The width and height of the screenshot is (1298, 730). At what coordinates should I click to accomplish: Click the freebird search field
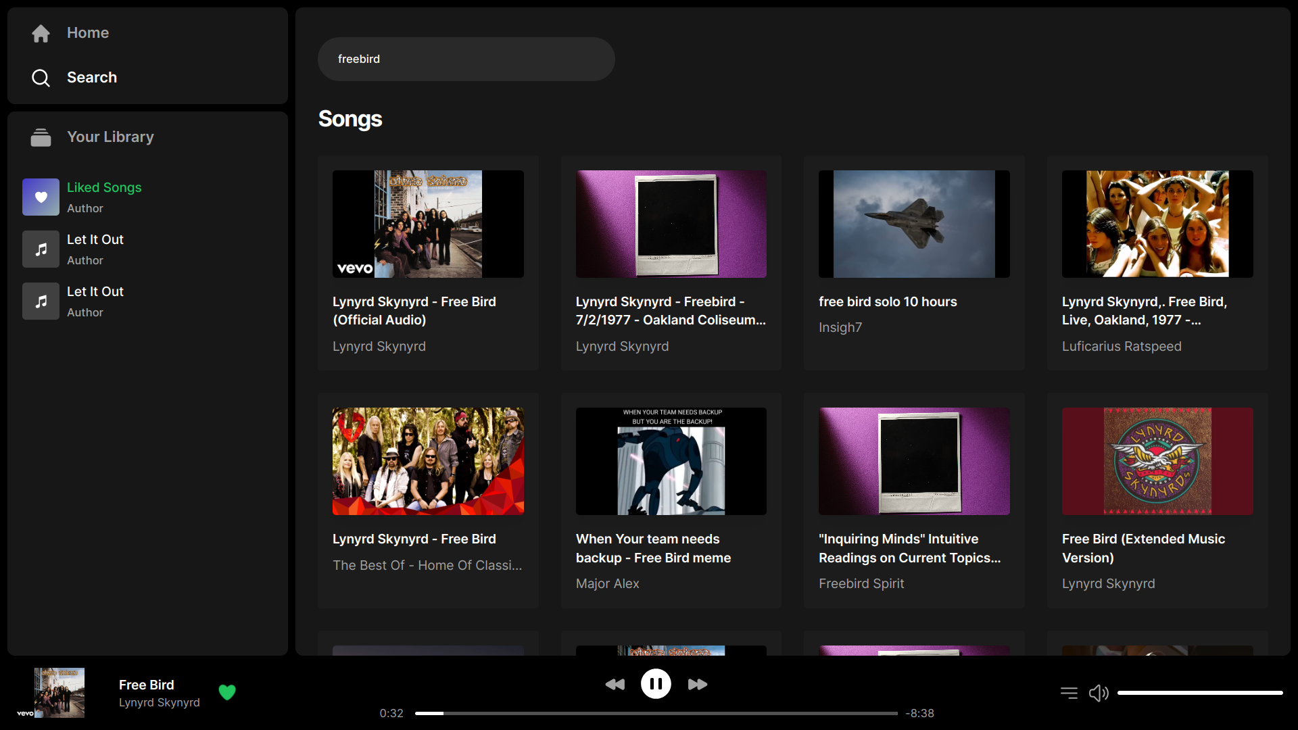466,59
